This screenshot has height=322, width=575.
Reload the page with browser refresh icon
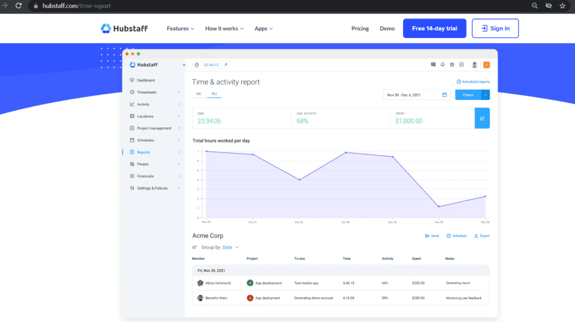coord(19,6)
